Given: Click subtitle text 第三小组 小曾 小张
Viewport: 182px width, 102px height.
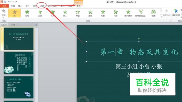Looking at the screenshot, I should click(x=139, y=67).
